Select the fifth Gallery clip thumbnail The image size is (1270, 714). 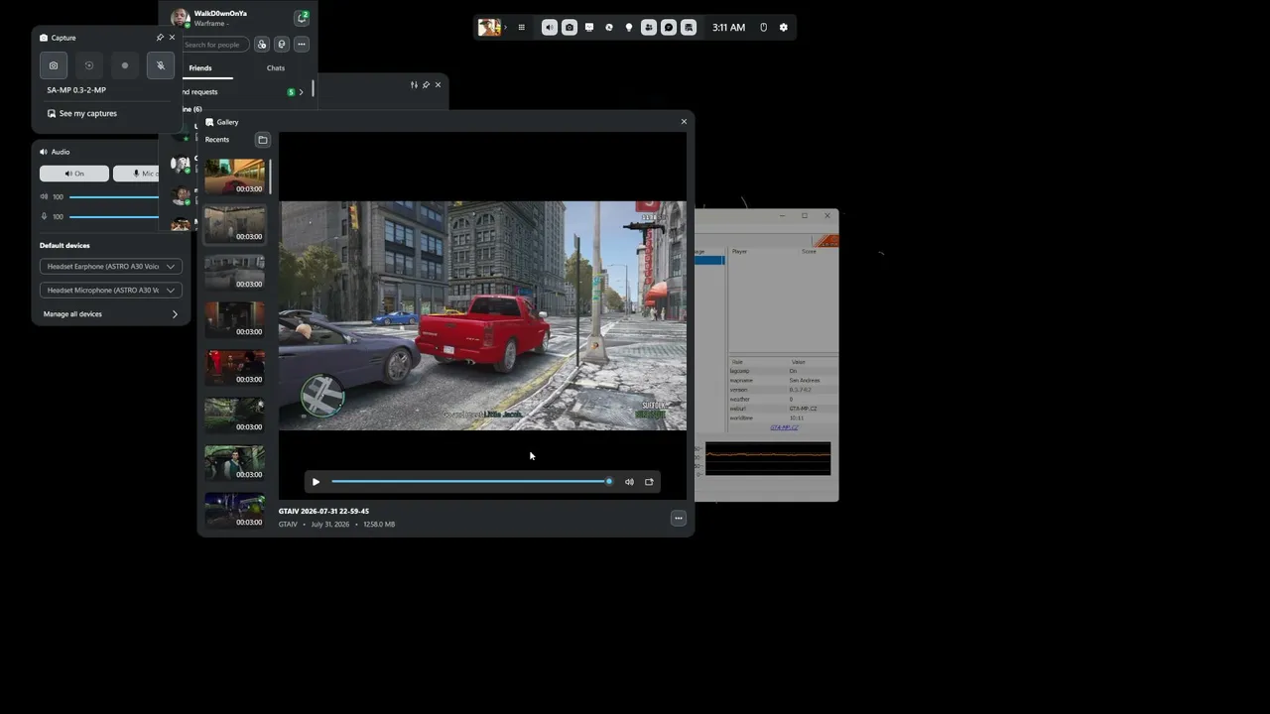[x=234, y=367]
